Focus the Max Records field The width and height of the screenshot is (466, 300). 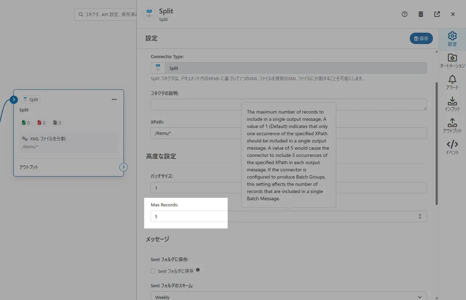pyautogui.click(x=289, y=216)
